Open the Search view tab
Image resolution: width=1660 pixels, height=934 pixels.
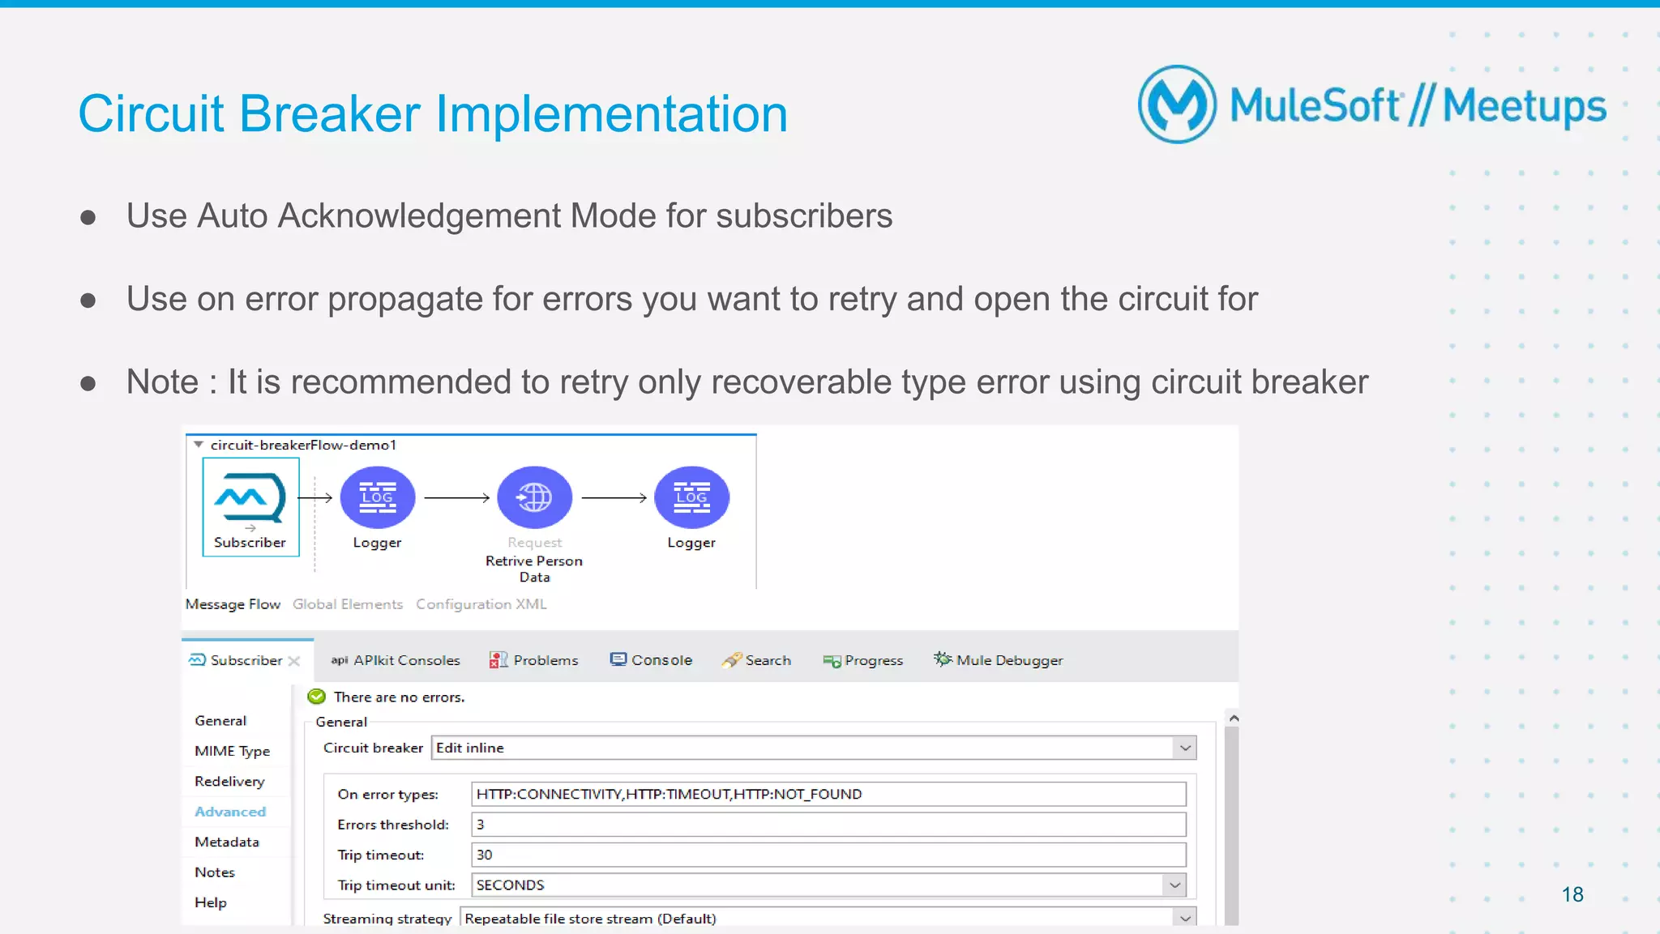click(x=756, y=660)
